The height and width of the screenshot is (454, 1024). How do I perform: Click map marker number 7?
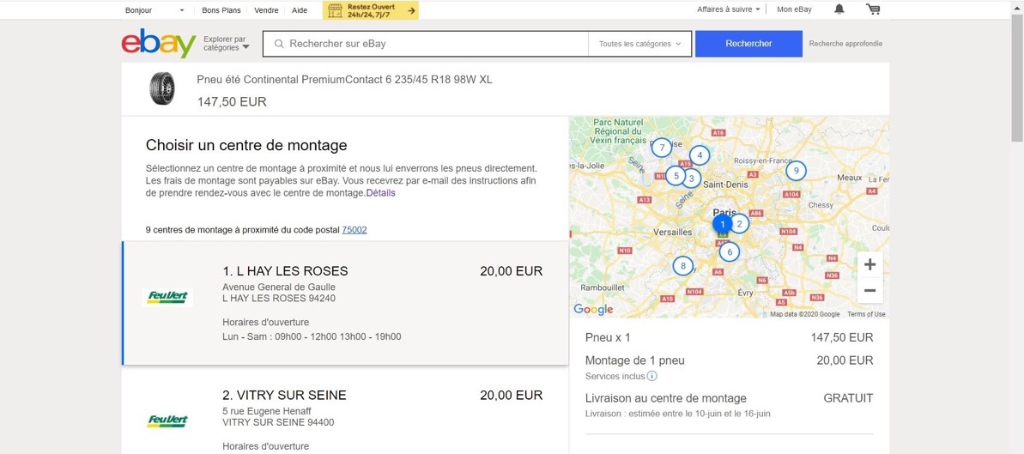(x=662, y=148)
